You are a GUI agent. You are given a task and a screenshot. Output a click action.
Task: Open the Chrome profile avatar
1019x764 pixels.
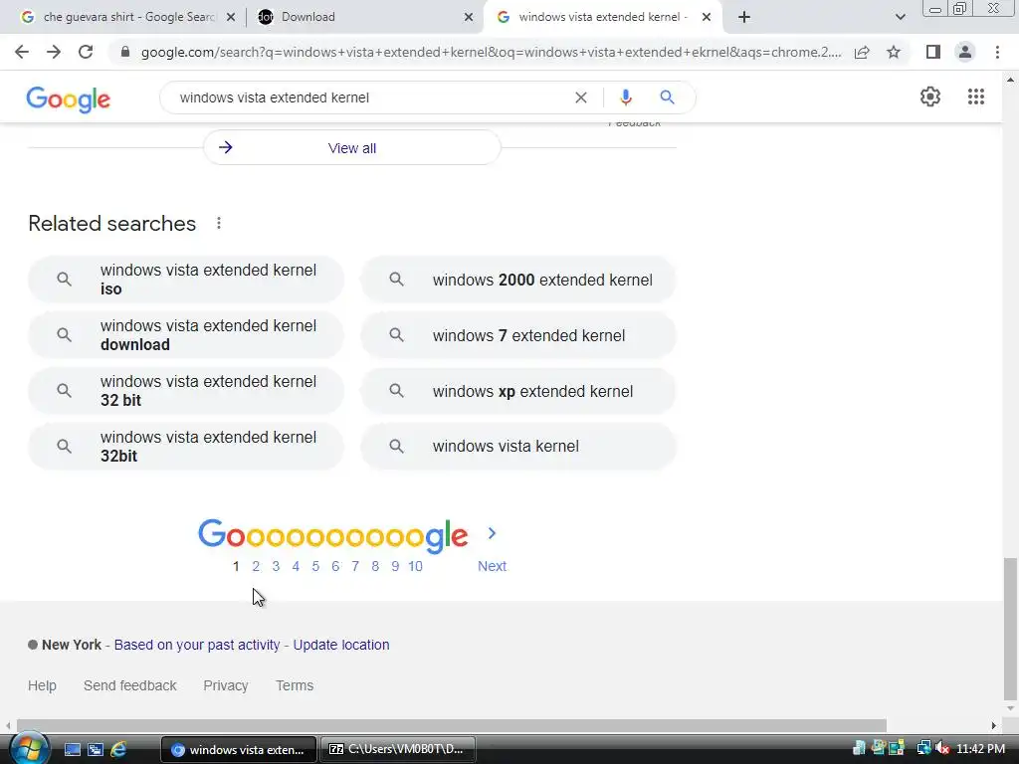965,52
